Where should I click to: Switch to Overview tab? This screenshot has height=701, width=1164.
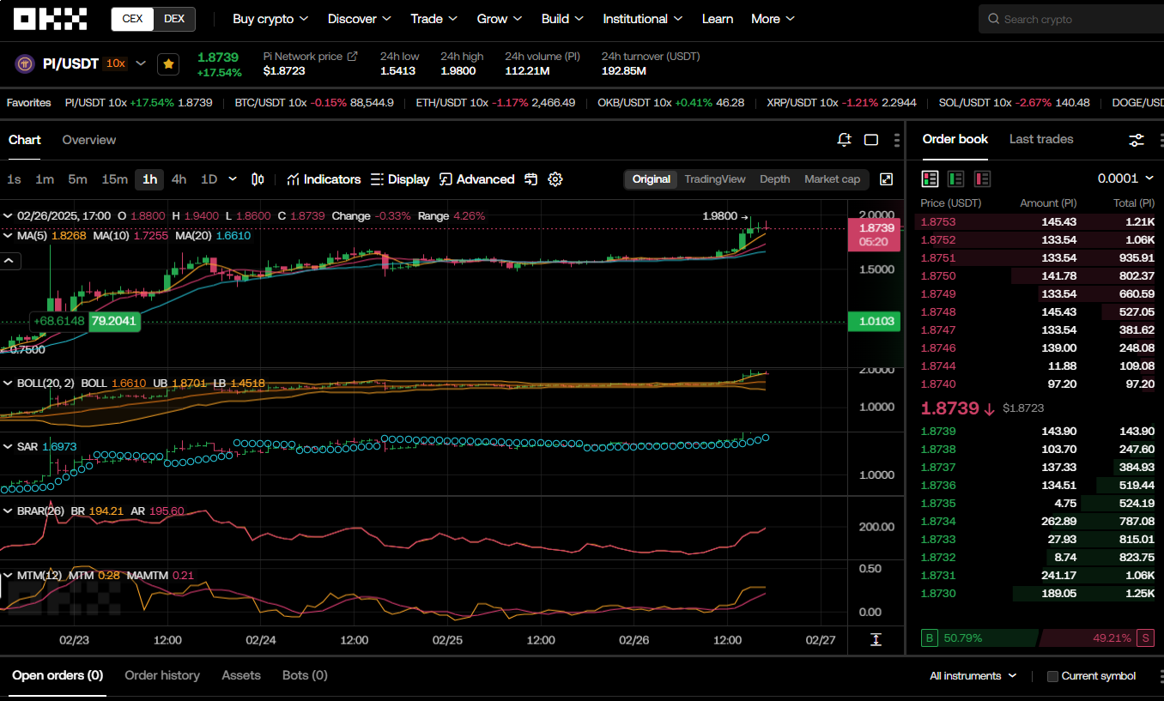coord(88,140)
